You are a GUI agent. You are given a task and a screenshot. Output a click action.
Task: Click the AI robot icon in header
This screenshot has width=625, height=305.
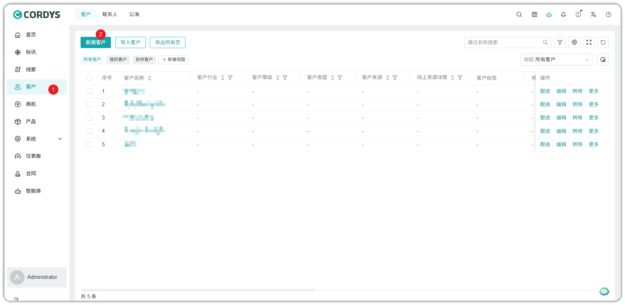549,15
